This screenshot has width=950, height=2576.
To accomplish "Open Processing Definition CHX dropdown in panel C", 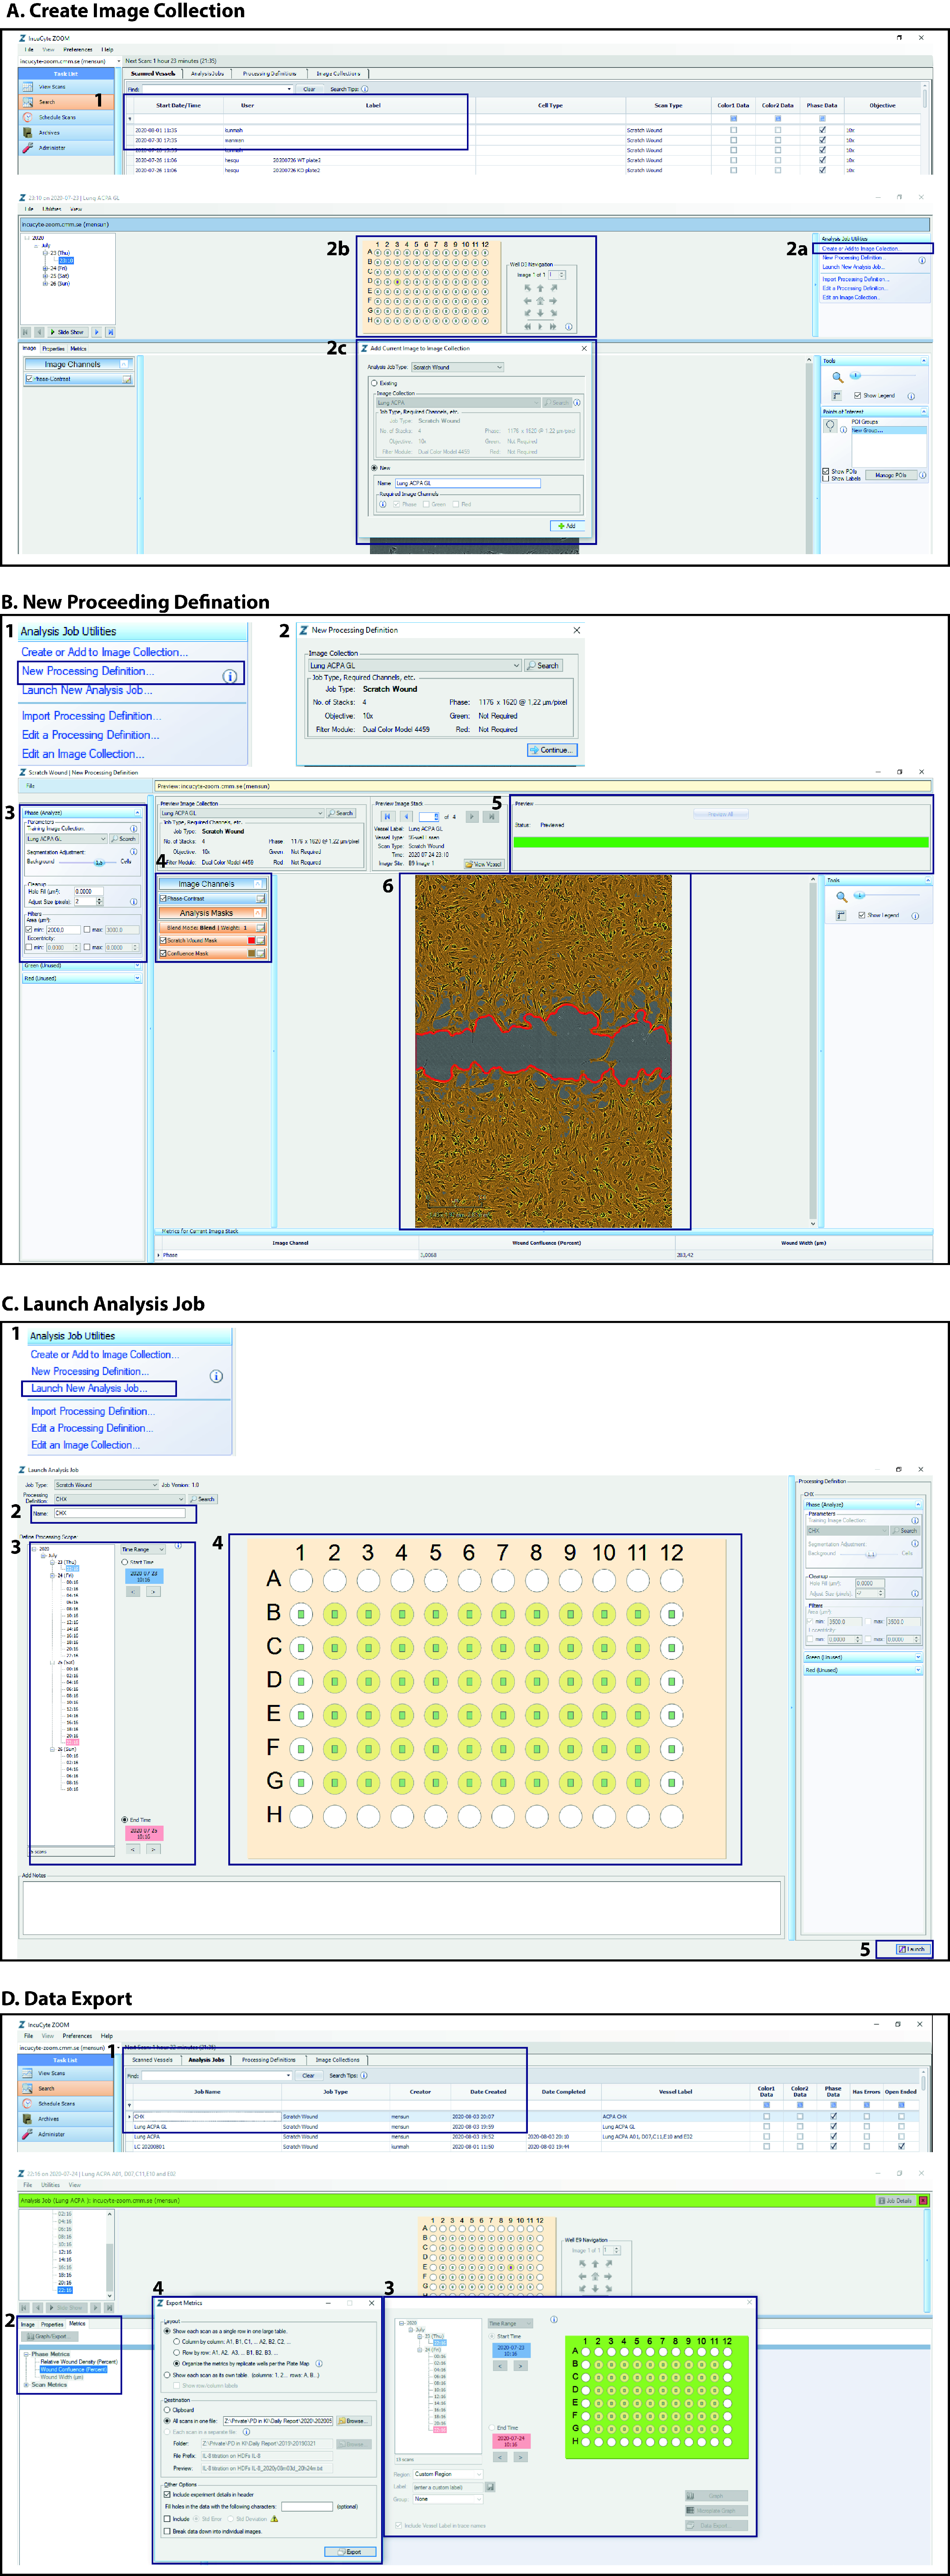I will click(119, 1499).
